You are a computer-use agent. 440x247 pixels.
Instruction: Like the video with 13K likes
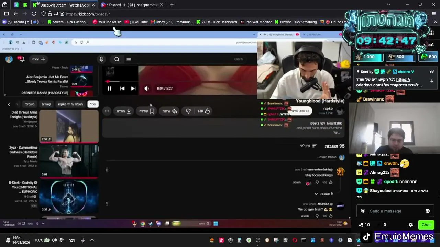[203, 111]
